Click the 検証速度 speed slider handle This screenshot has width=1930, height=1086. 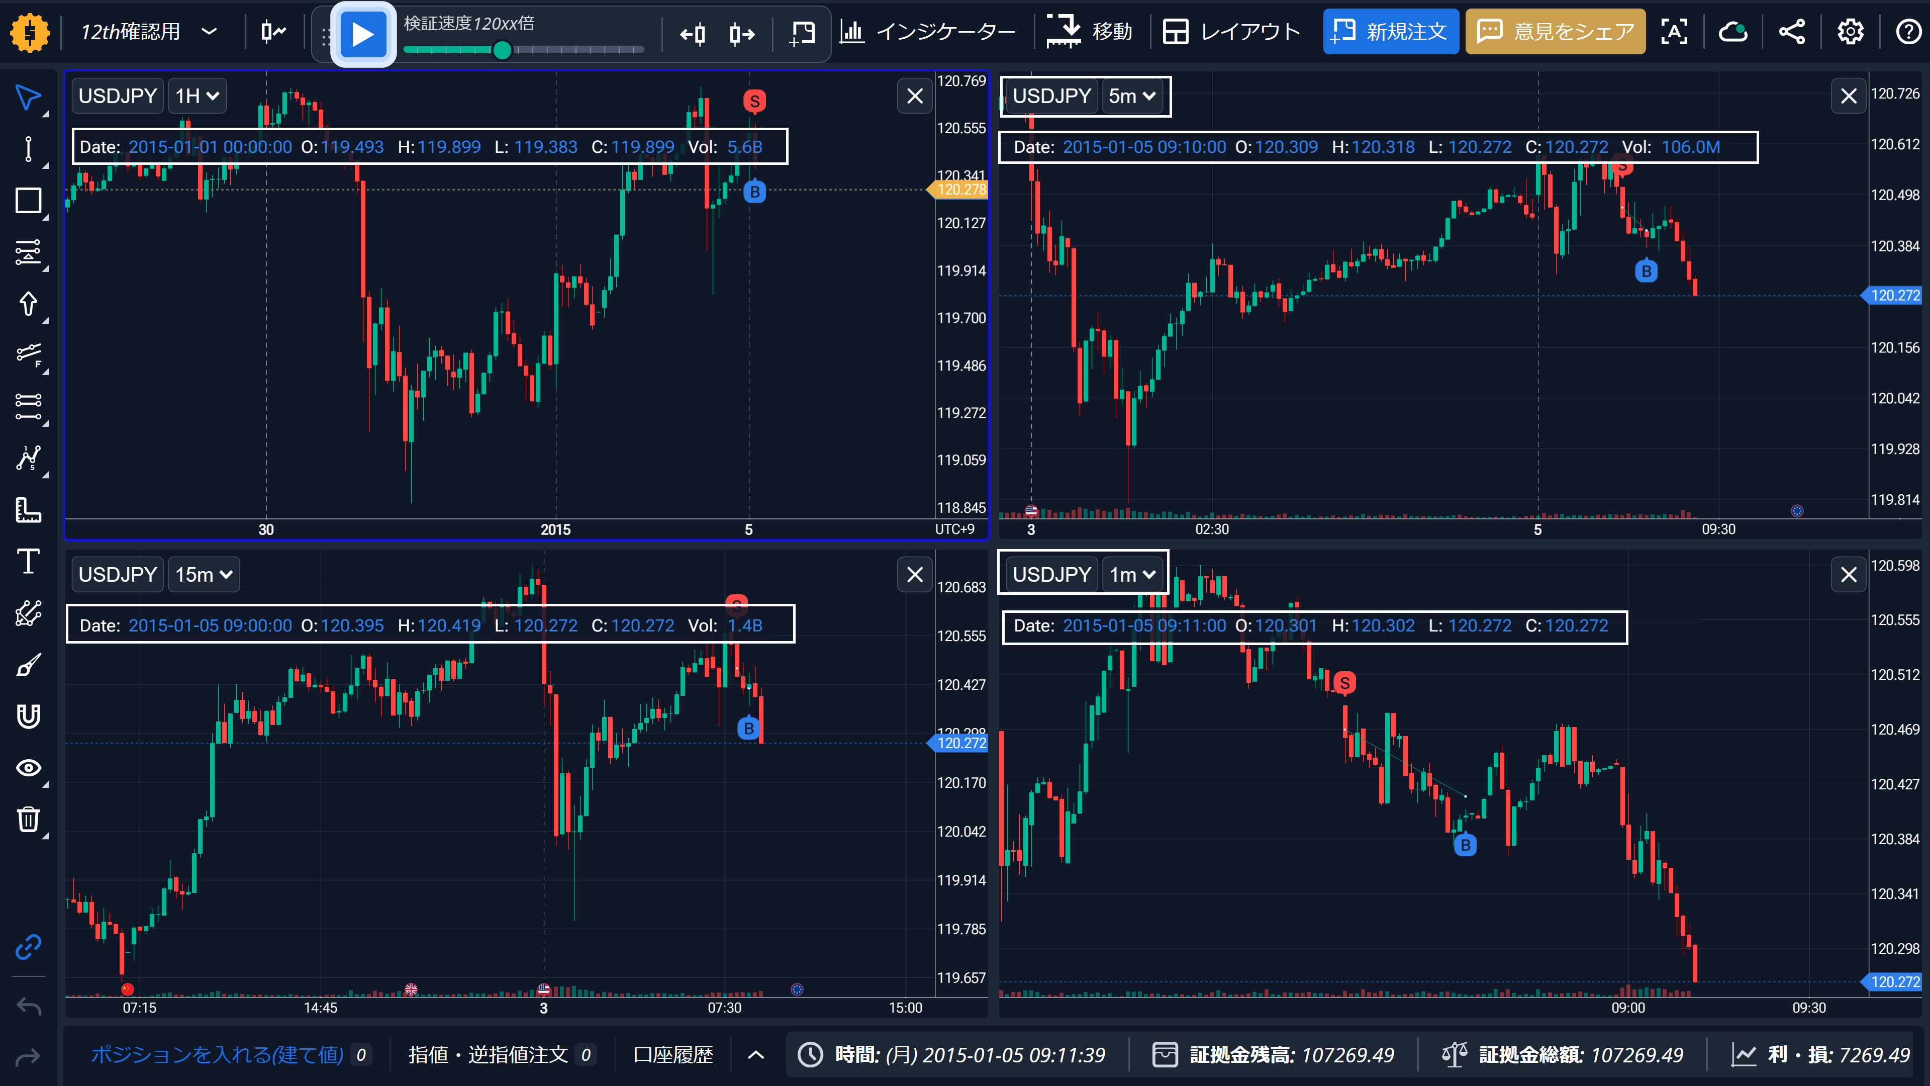502,50
